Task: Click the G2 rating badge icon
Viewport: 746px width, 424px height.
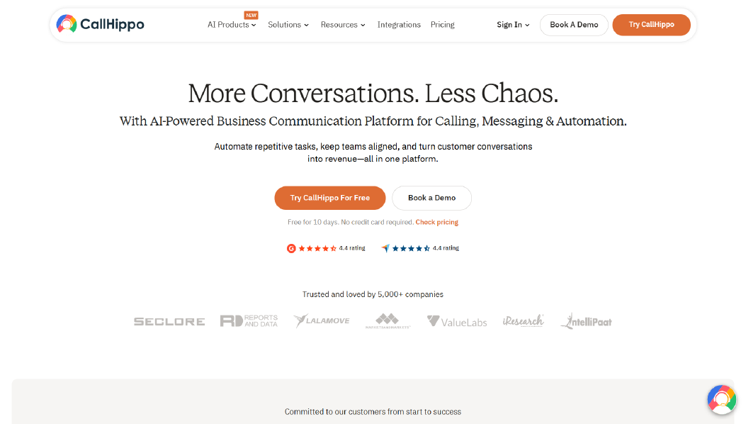Action: click(291, 248)
